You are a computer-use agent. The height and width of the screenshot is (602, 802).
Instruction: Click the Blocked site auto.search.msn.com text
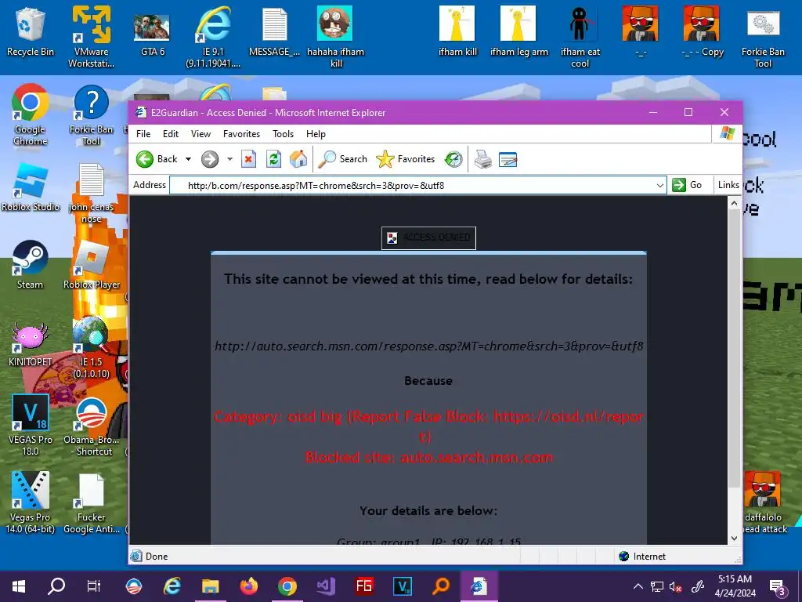tap(428, 457)
